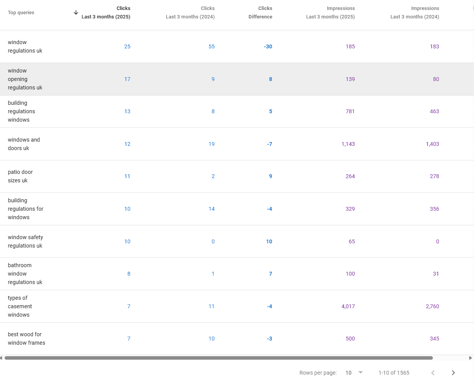Click the pagination label 1-10 of 1565
This screenshot has height=380, width=474.
click(394, 372)
